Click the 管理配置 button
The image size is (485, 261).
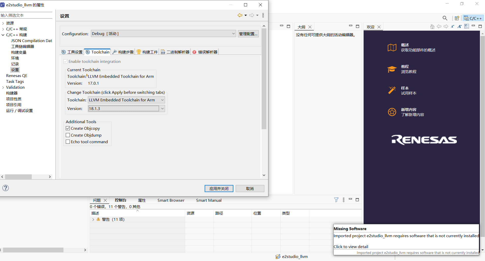248,34
